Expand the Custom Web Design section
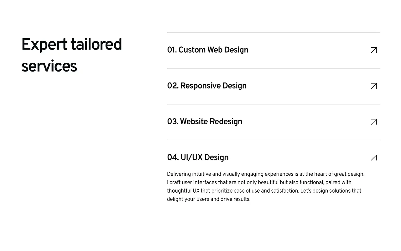The width and height of the screenshot is (401, 251). [213, 50]
